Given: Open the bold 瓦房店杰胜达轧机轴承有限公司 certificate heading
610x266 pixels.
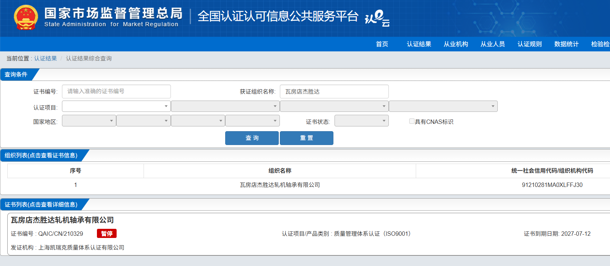Looking at the screenshot, I should 62,220.
